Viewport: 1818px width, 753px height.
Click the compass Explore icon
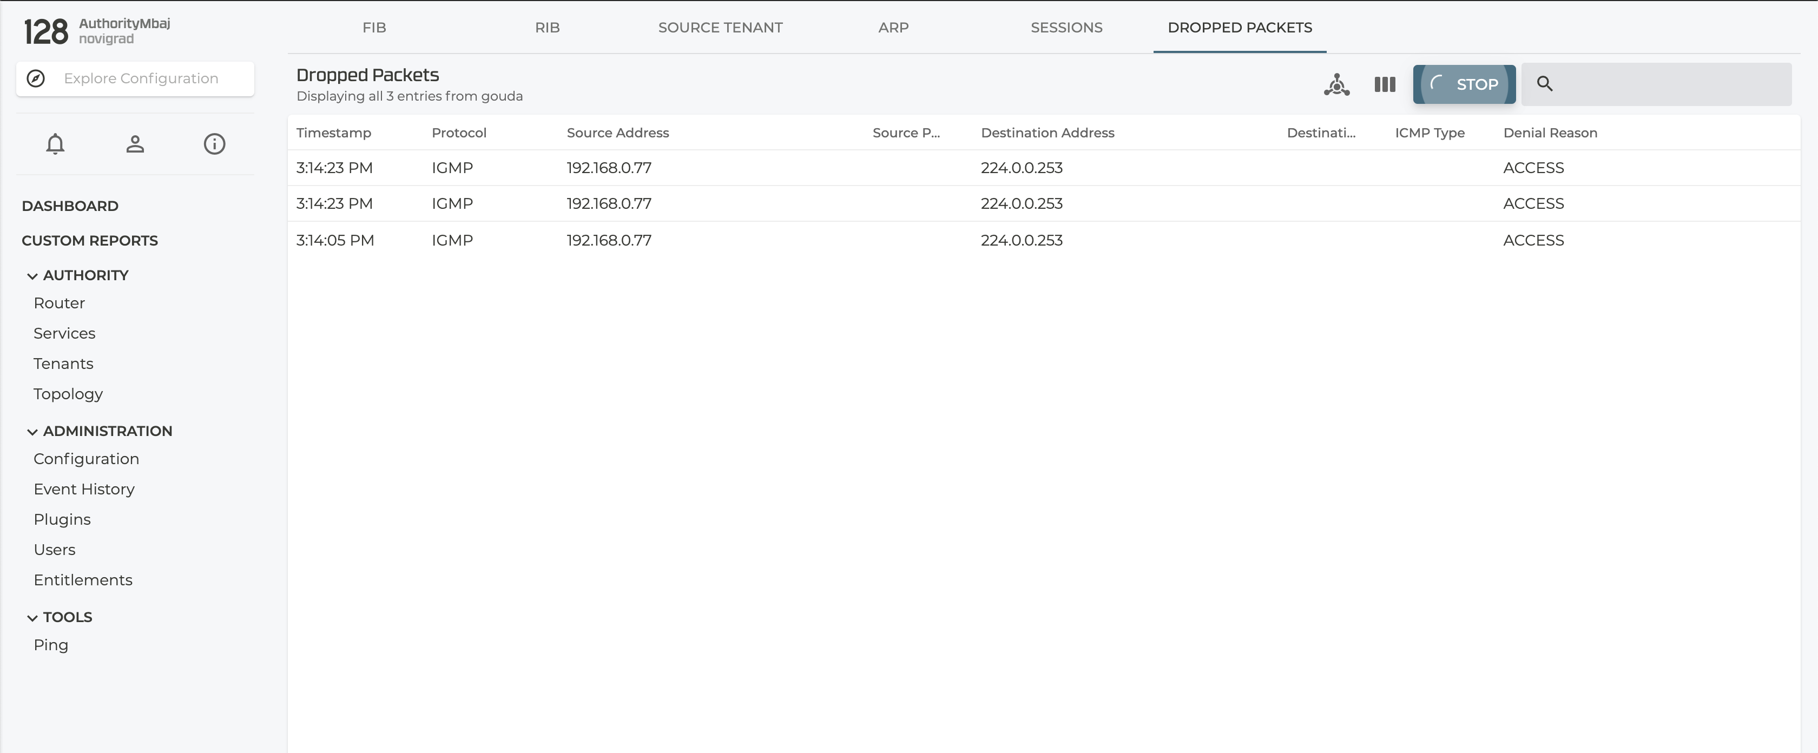tap(36, 78)
